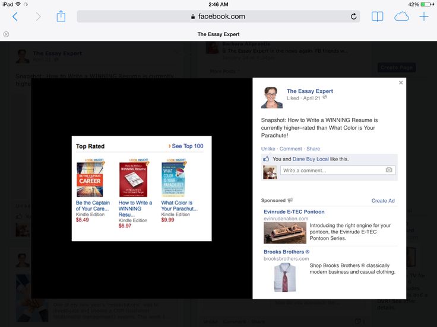Open the Brooks Brothers ad title
This screenshot has width=437, height=327.
point(286,252)
